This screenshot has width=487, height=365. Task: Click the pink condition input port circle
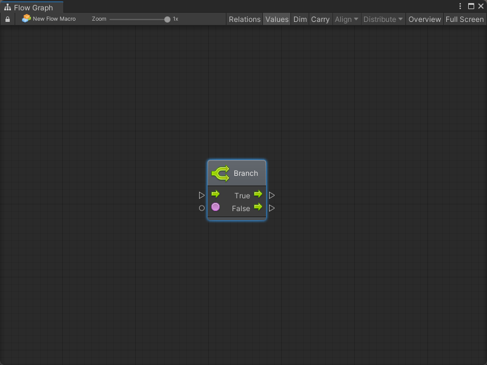[215, 207]
